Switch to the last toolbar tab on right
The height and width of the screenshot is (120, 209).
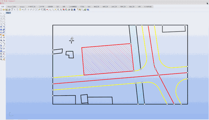[x=148, y=7]
